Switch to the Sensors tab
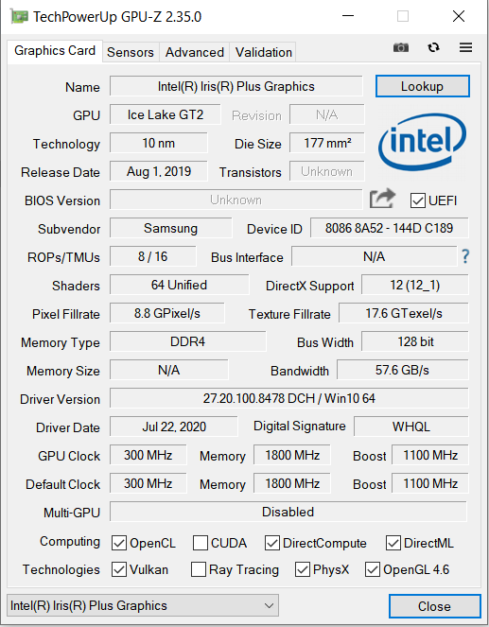Image resolution: width=489 pixels, height=627 pixels. [131, 52]
